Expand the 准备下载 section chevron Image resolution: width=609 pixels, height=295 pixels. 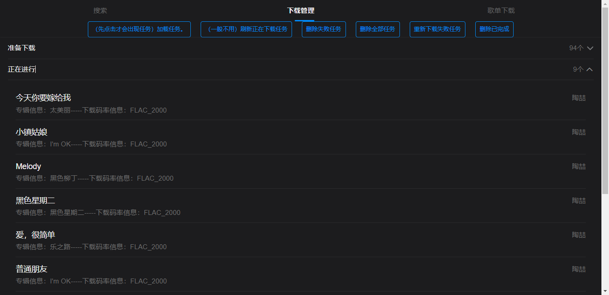coord(590,48)
